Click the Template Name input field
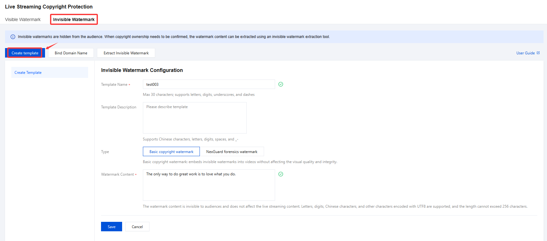The width and height of the screenshot is (547, 241). [x=209, y=85]
